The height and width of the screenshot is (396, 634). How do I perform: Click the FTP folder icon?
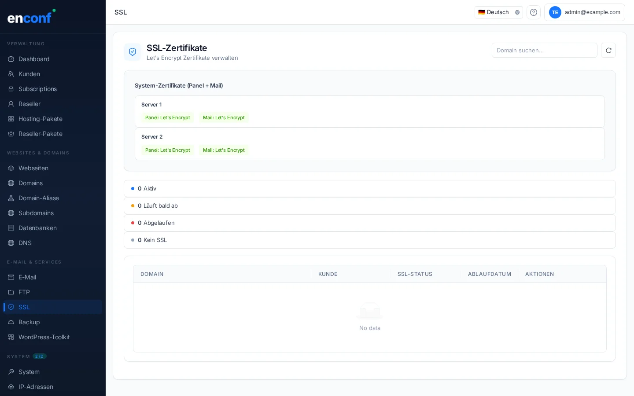pyautogui.click(x=11, y=292)
